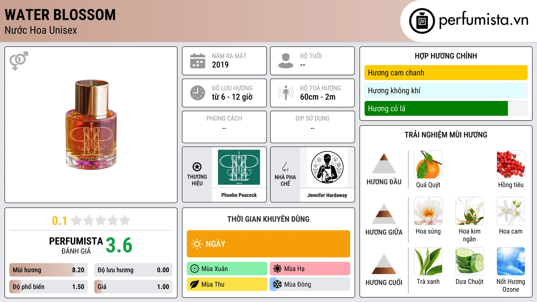Click the Mùa Hạ season label
Screen dimensions: 537x302
(294, 269)
